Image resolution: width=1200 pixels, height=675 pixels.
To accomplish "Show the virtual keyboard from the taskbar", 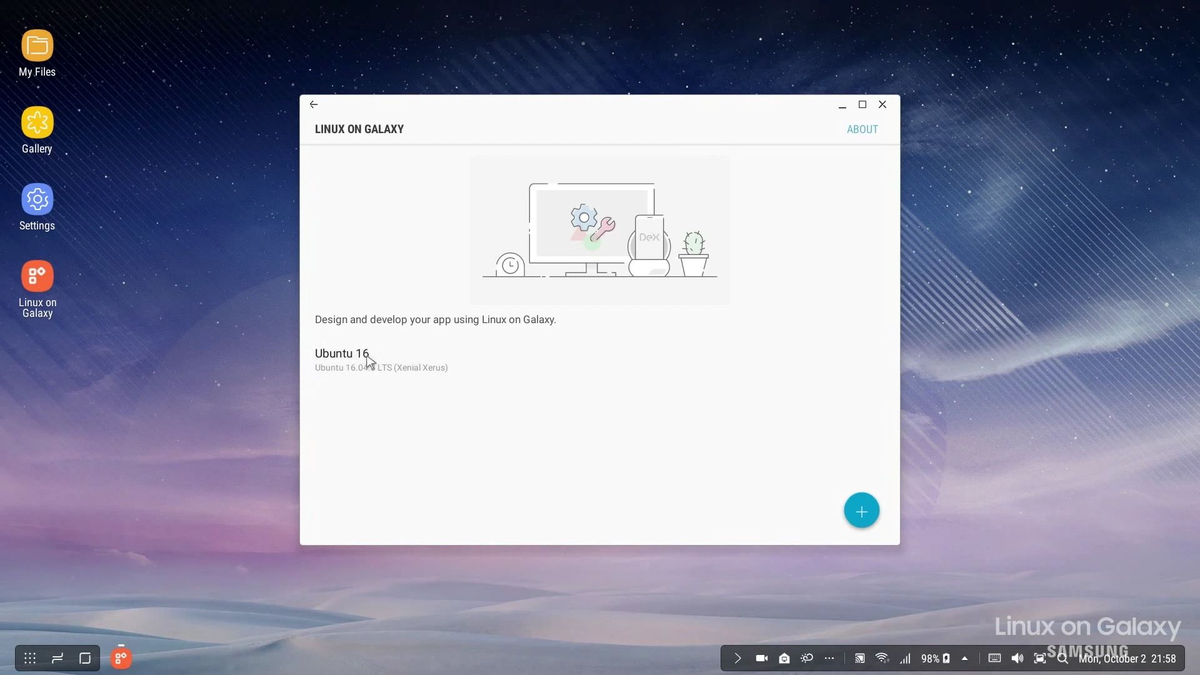I will [994, 658].
